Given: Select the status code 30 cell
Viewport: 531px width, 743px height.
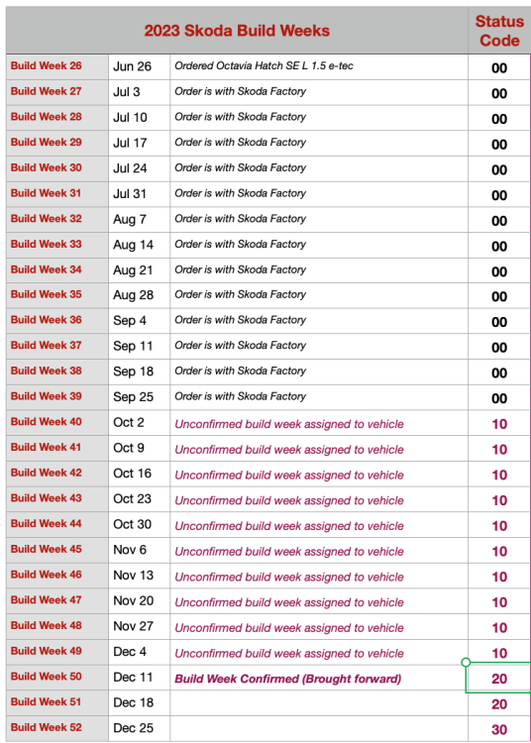Looking at the screenshot, I should (x=499, y=729).
